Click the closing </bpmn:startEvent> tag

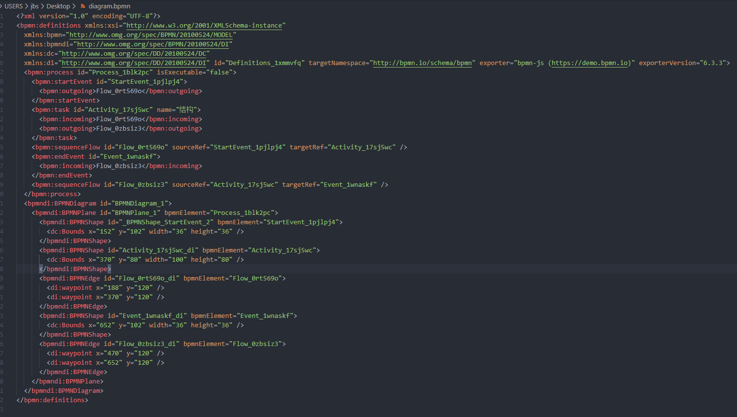coord(66,101)
